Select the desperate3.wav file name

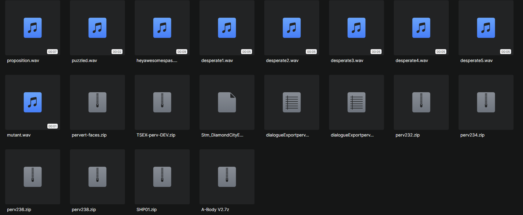(347, 60)
